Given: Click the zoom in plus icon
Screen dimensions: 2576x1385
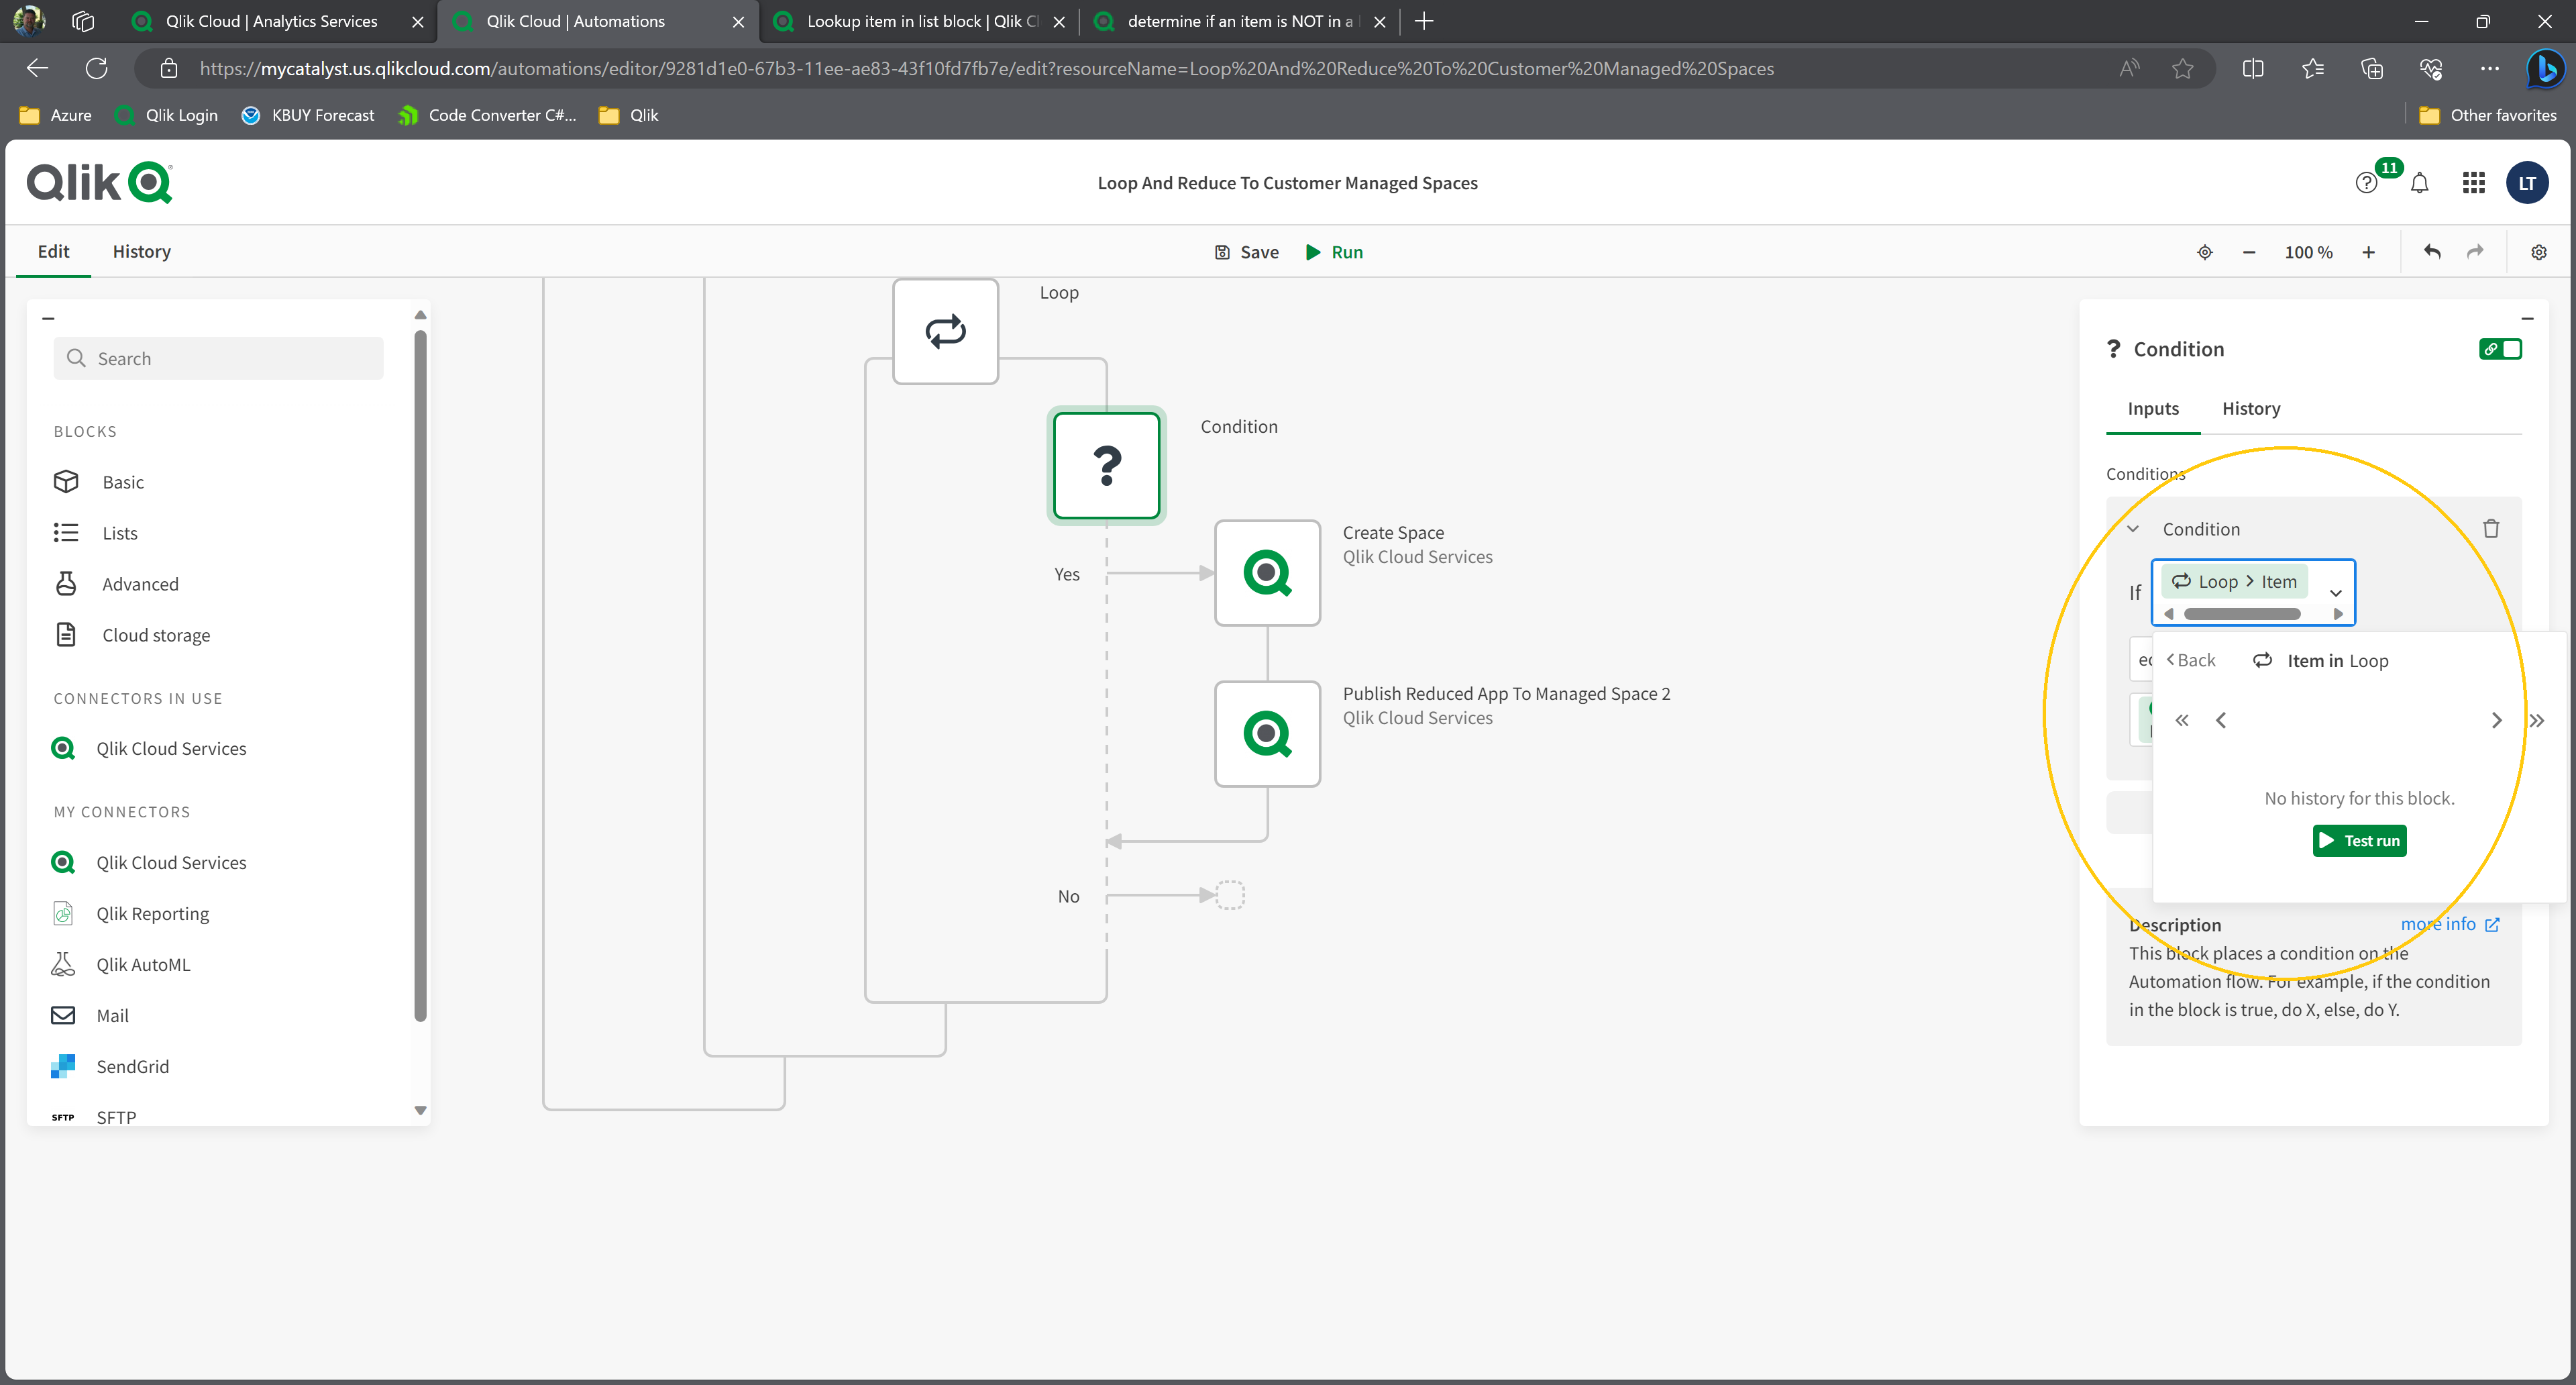Looking at the screenshot, I should (2368, 252).
